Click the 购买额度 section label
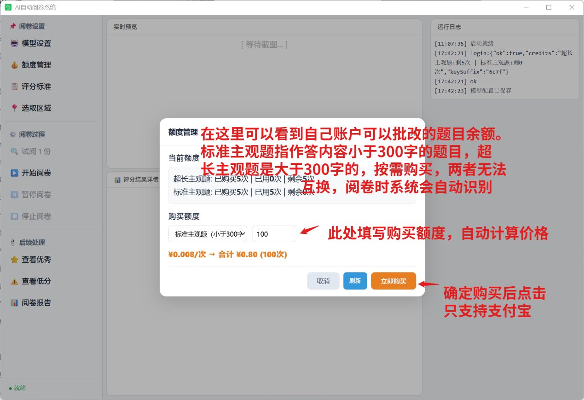The image size is (584, 400). click(184, 216)
